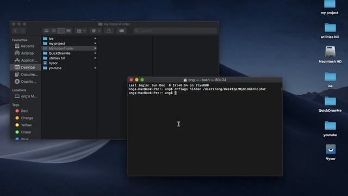
Task: Select QuickDrawMe folder on desktop
Action: point(330,104)
